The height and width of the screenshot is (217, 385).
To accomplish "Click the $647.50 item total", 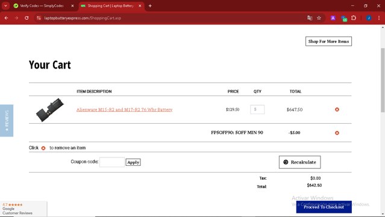I will 295,109.
